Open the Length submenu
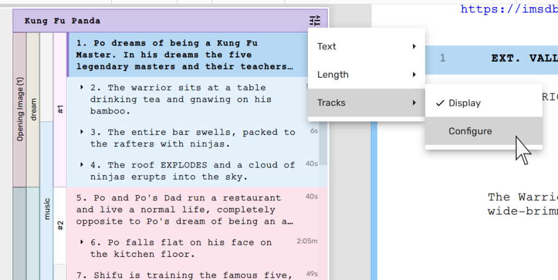 point(366,75)
